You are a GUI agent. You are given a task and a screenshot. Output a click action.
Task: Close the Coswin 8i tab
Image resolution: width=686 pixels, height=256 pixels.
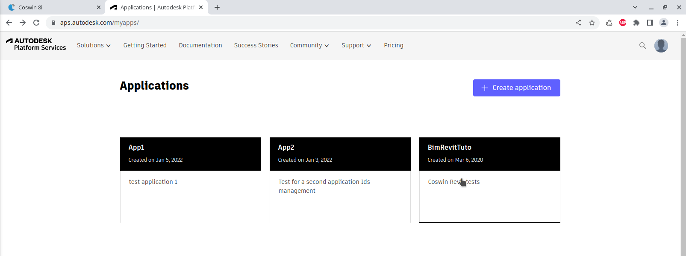point(99,7)
